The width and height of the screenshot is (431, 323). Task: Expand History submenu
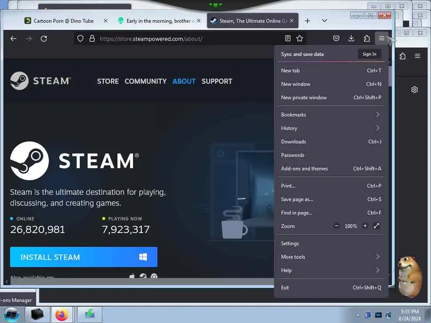pyautogui.click(x=331, y=128)
